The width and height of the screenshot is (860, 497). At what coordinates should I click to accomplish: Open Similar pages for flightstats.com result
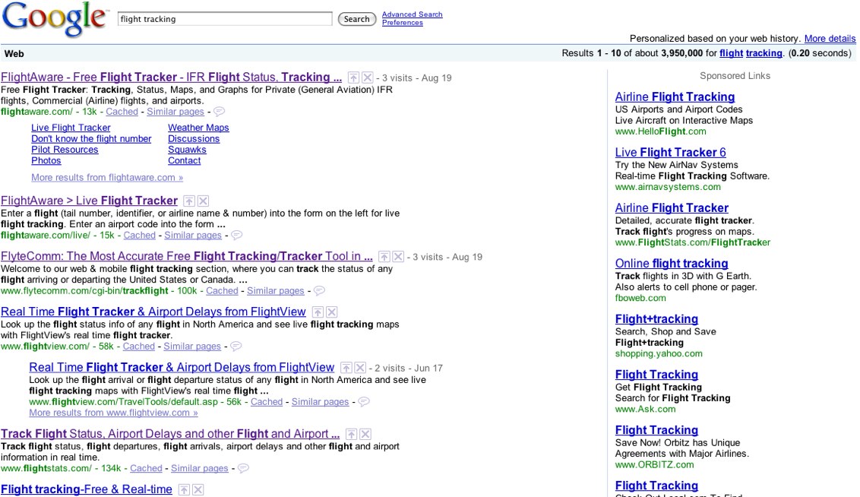coord(200,468)
